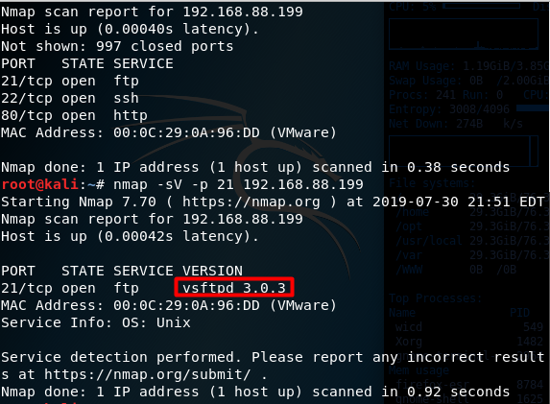The height and width of the screenshot is (404, 550).
Task: Click the Host is up 0.00042s latency line
Action: point(130,236)
